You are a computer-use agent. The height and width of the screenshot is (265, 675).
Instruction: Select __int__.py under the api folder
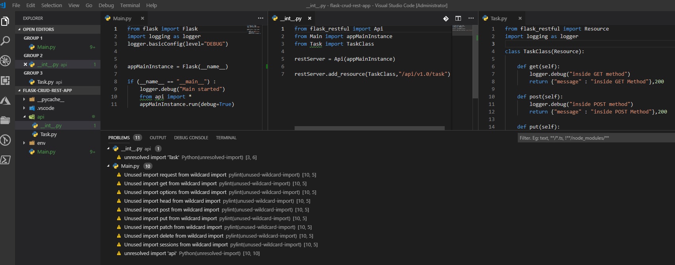click(58, 125)
